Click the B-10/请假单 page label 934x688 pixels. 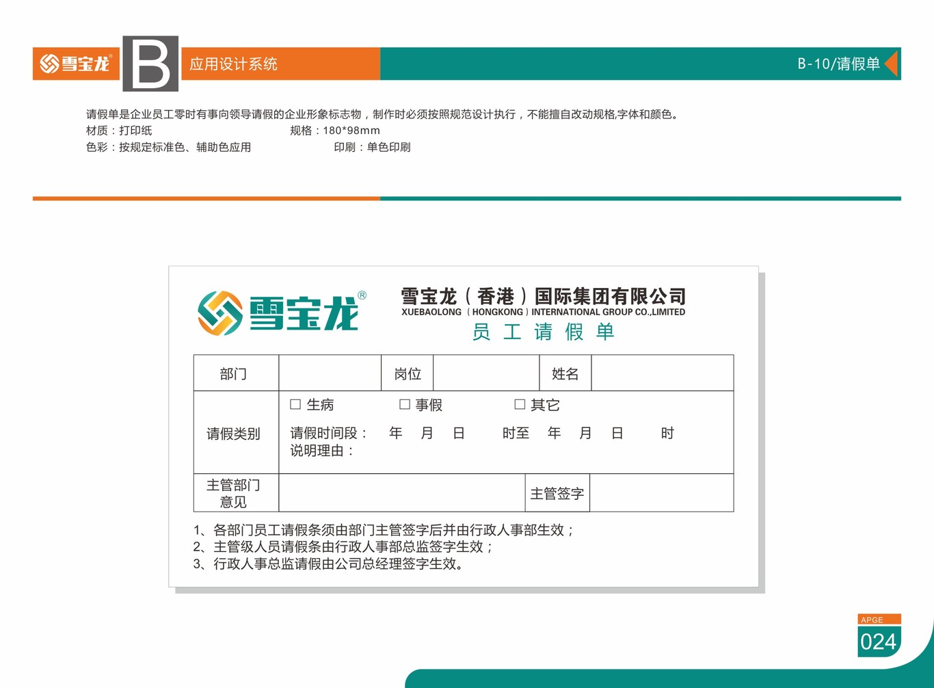click(838, 64)
